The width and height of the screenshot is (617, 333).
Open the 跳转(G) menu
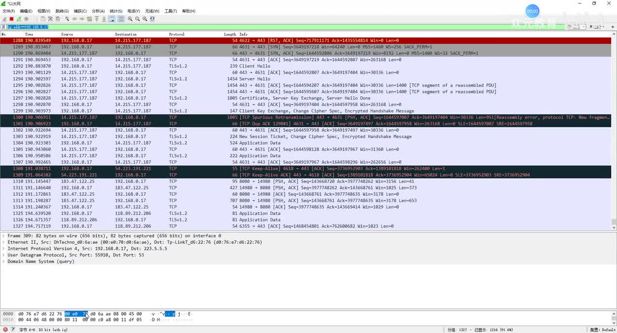click(62, 11)
